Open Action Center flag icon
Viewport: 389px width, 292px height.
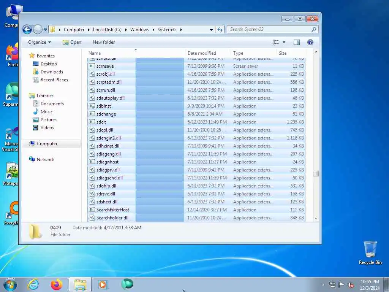tap(342, 285)
